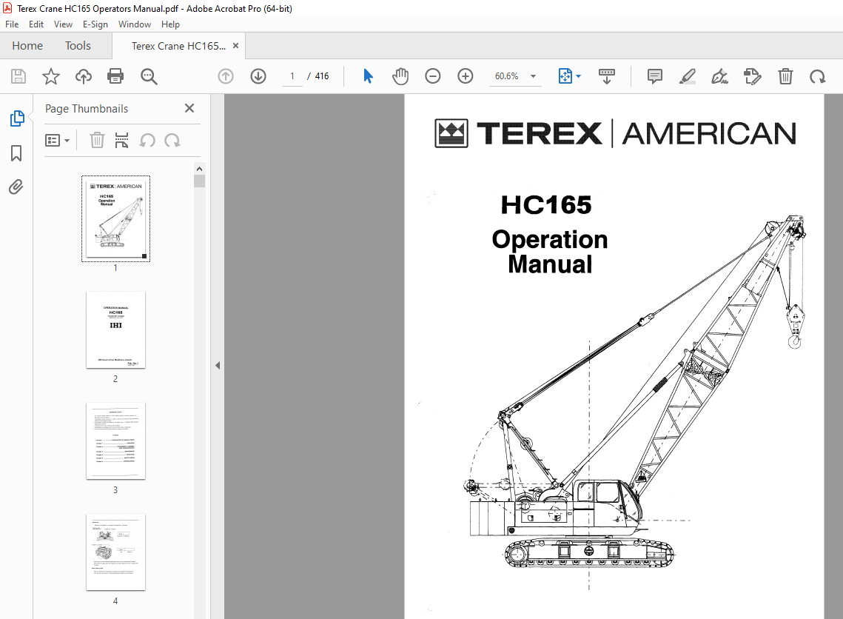Close the Page Thumbnails panel

pos(189,108)
